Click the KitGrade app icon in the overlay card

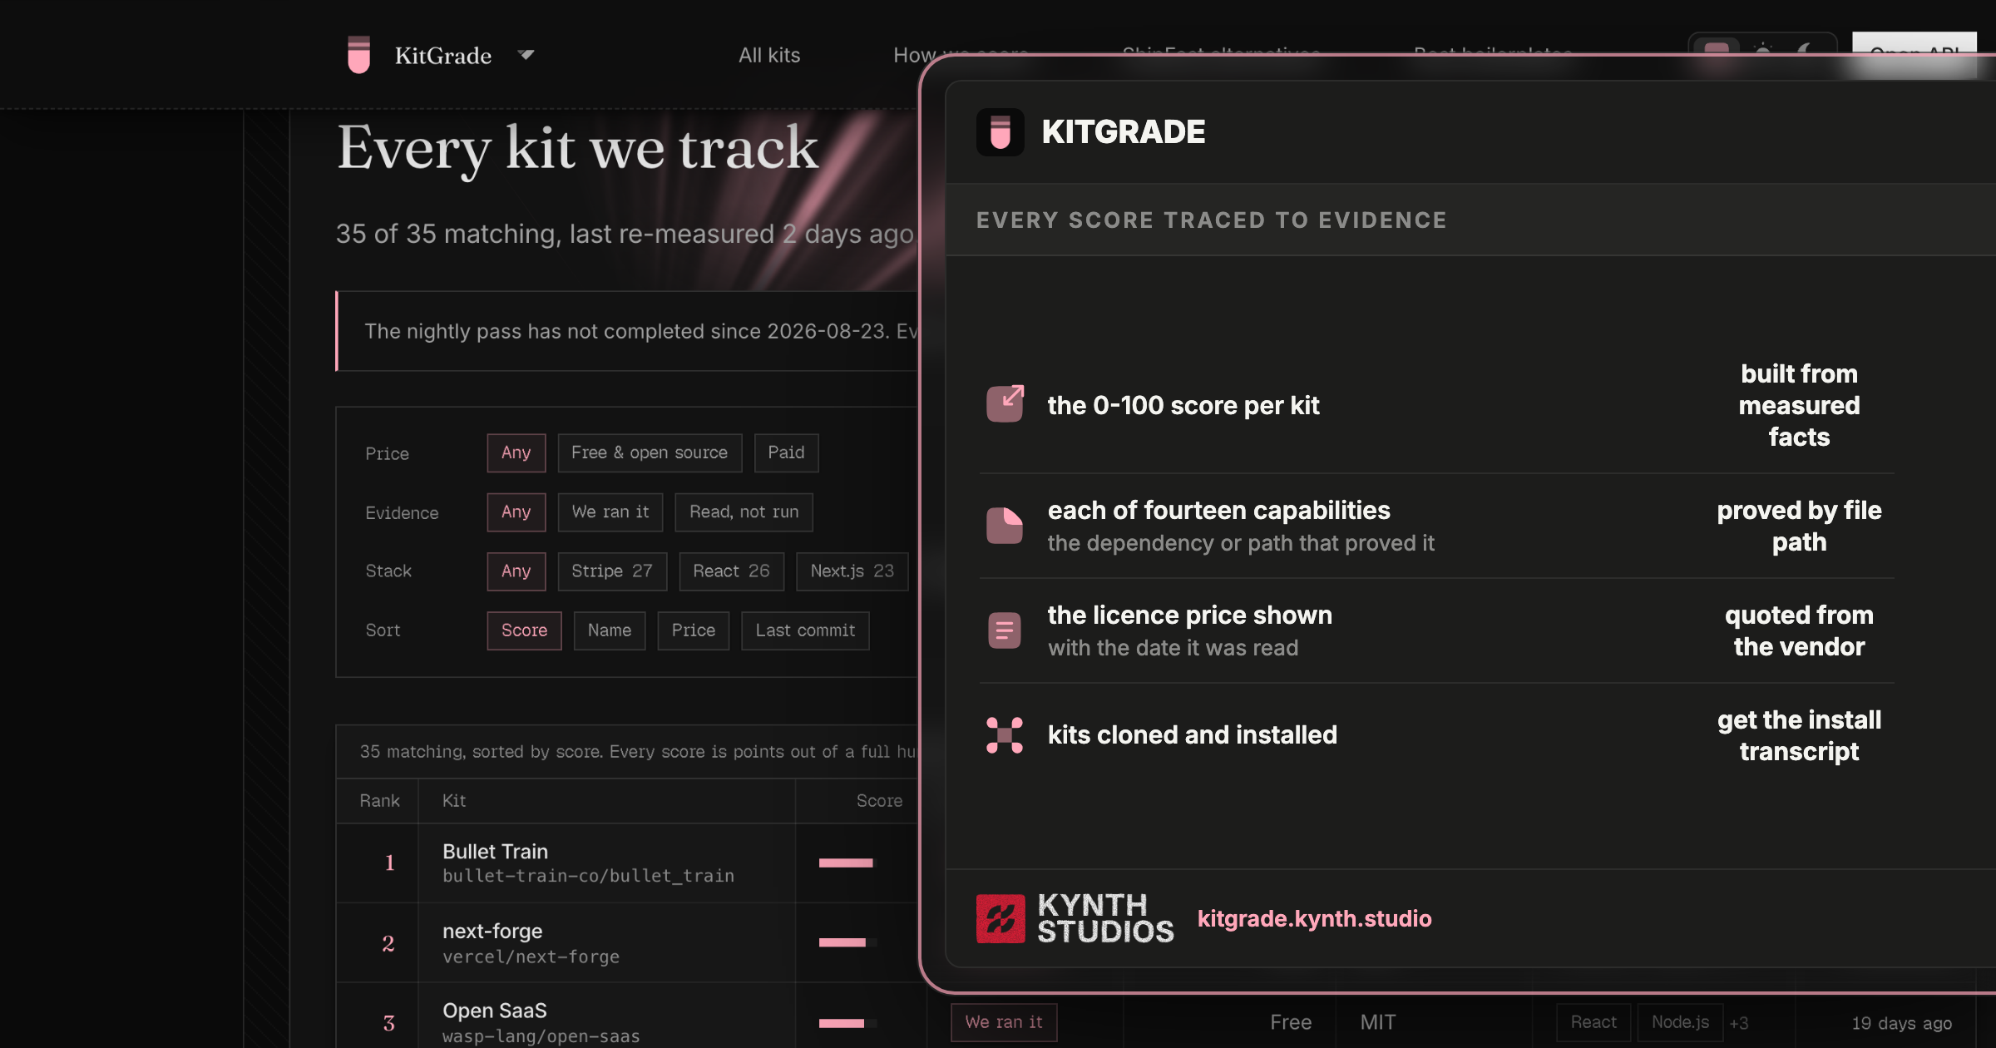tap(1000, 132)
